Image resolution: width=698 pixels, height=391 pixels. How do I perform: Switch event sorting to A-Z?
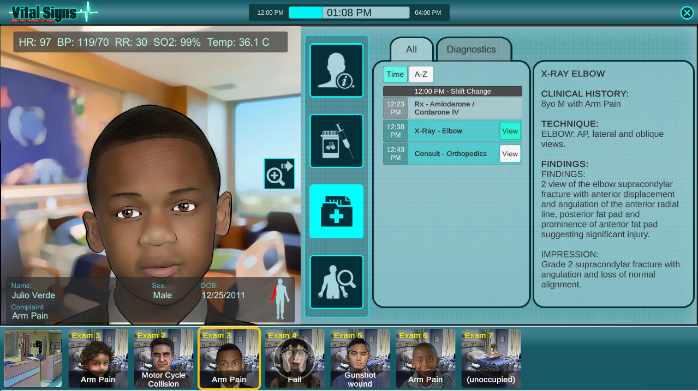click(421, 74)
